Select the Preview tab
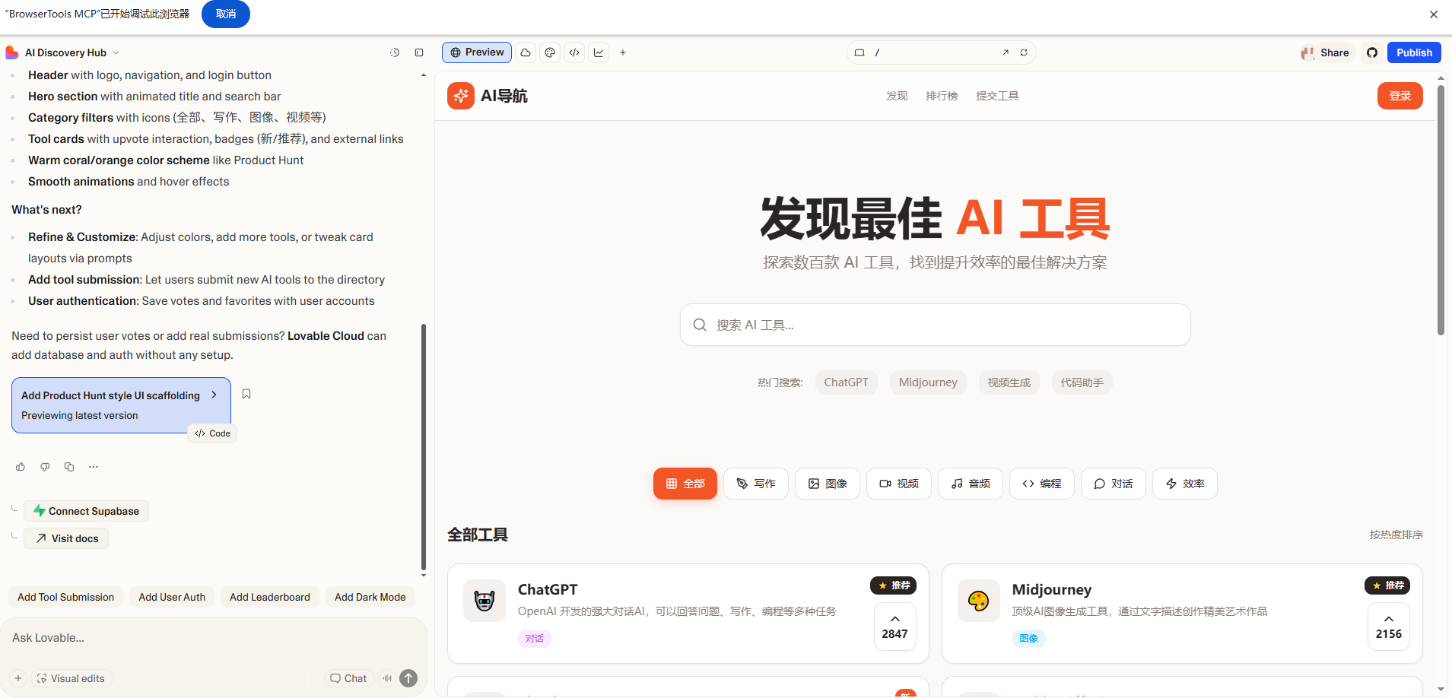1452x698 pixels. pyautogui.click(x=477, y=52)
